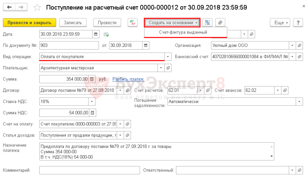Add document to favorites star

(37, 8)
